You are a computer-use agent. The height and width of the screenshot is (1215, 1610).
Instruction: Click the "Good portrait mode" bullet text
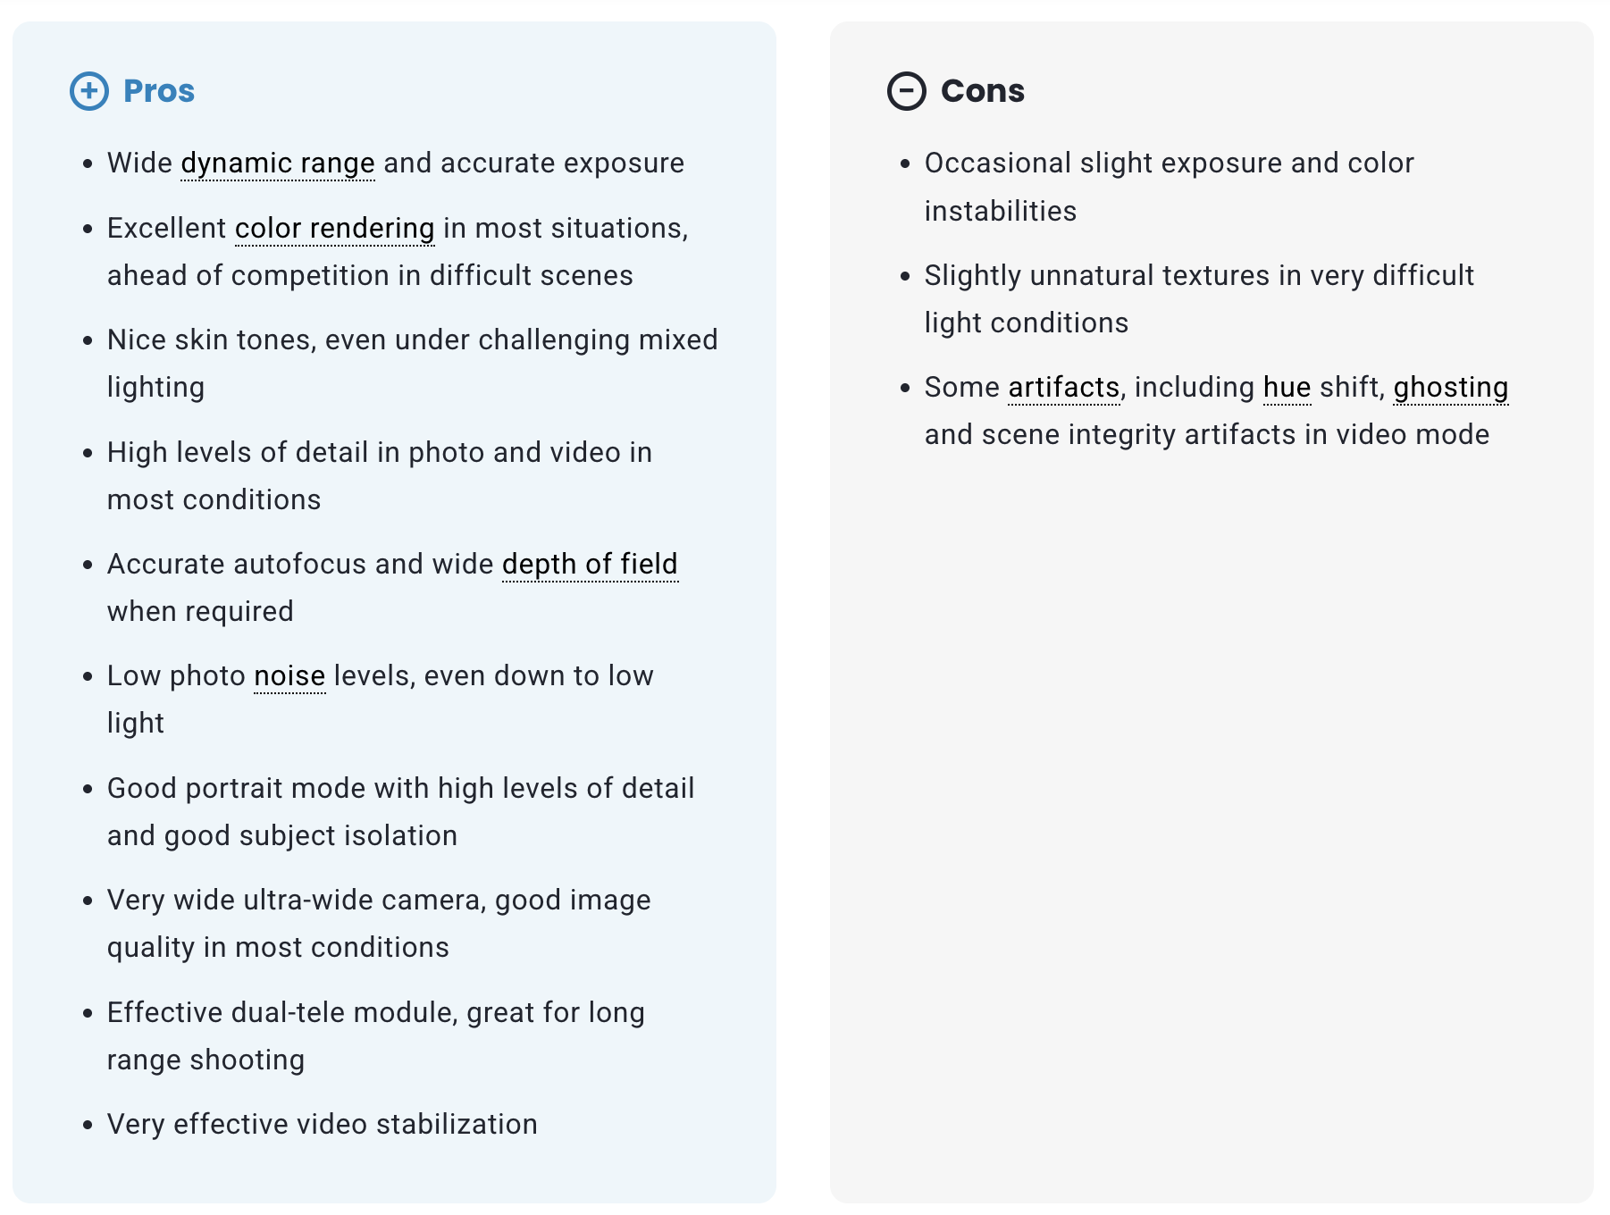pyautogui.click(x=400, y=789)
